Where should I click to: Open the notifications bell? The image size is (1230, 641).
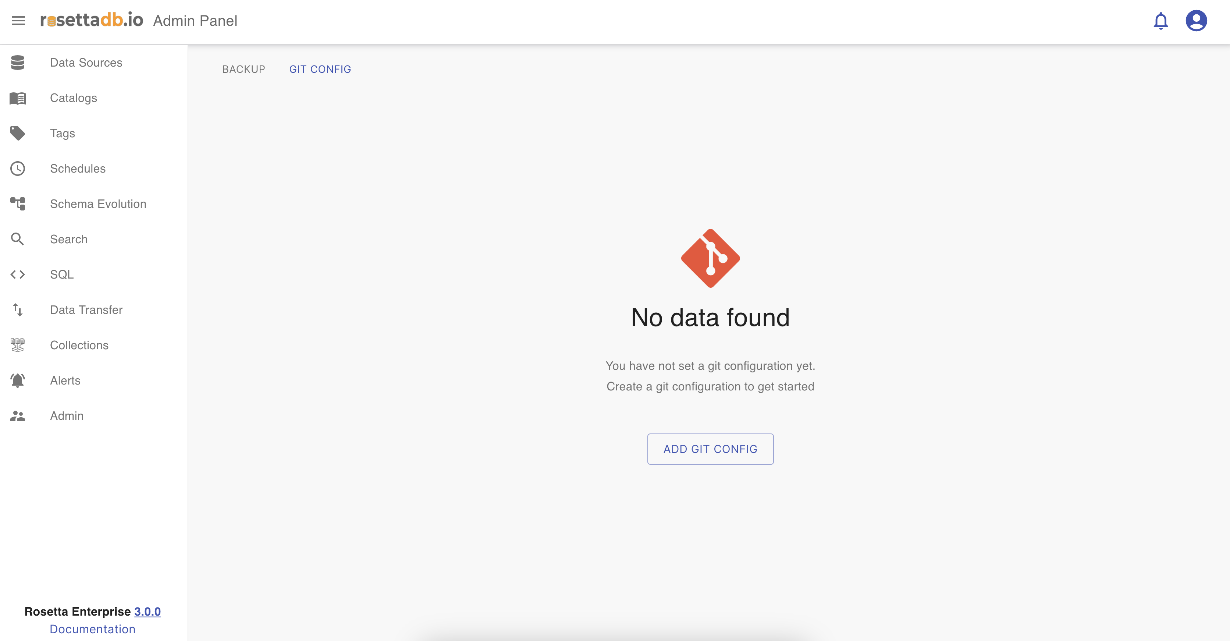[x=1160, y=21]
